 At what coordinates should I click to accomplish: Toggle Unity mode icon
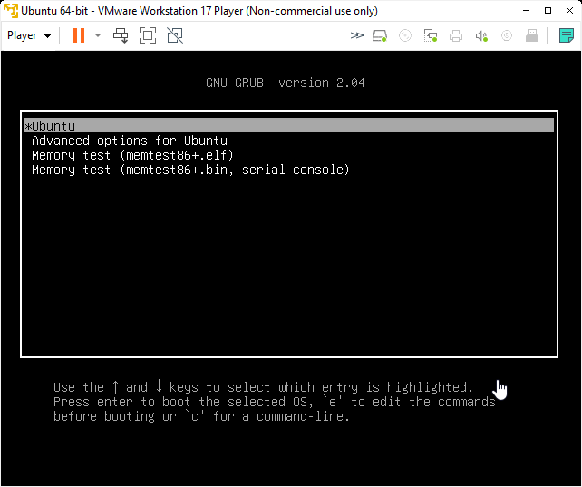click(175, 35)
